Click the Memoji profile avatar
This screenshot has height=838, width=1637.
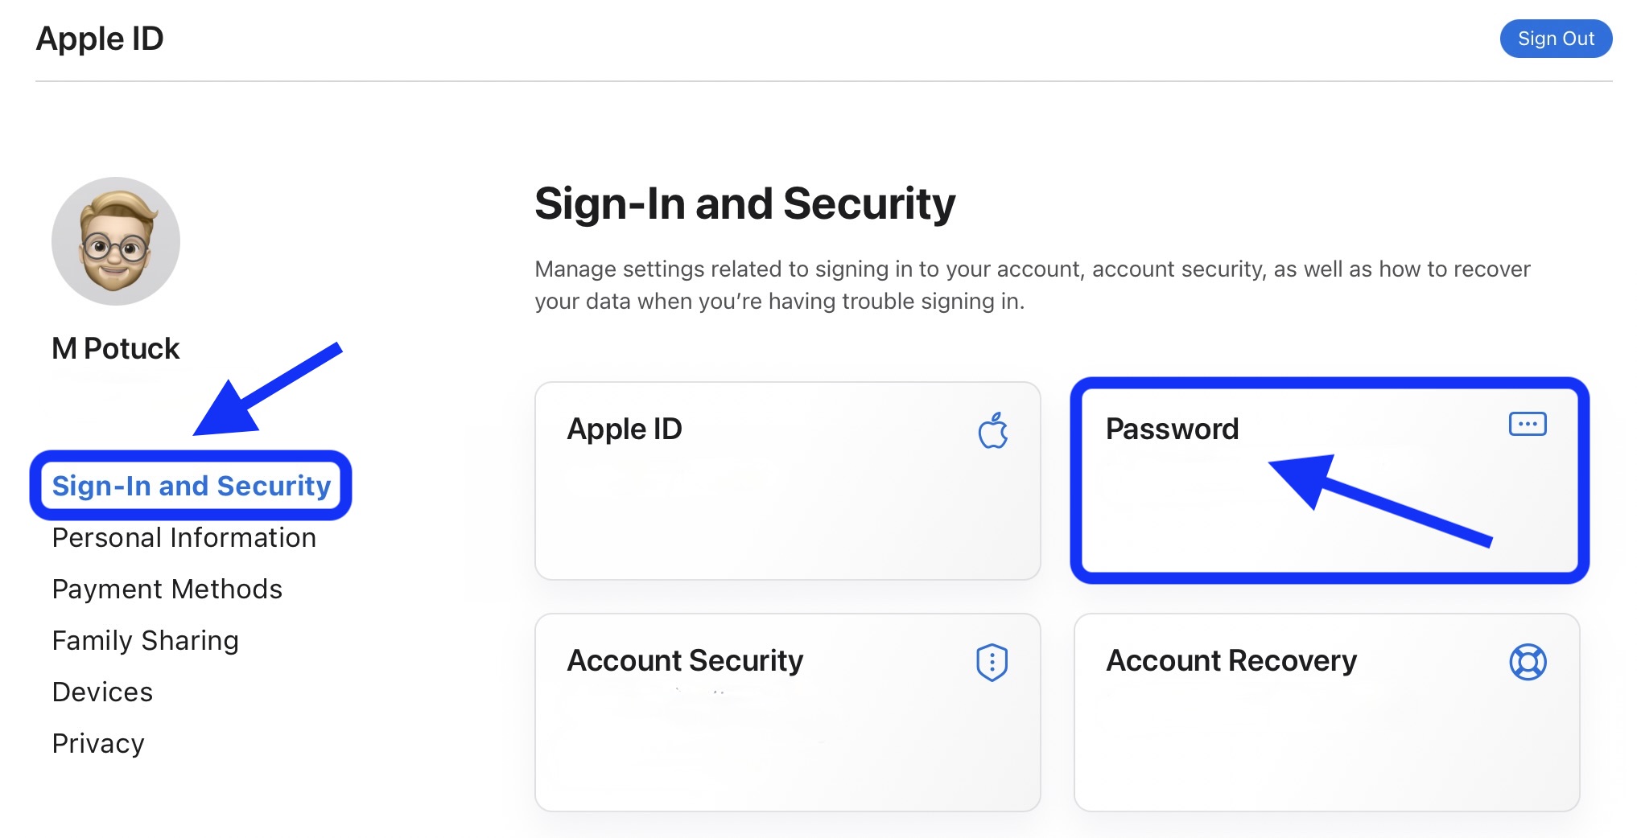[x=115, y=240]
